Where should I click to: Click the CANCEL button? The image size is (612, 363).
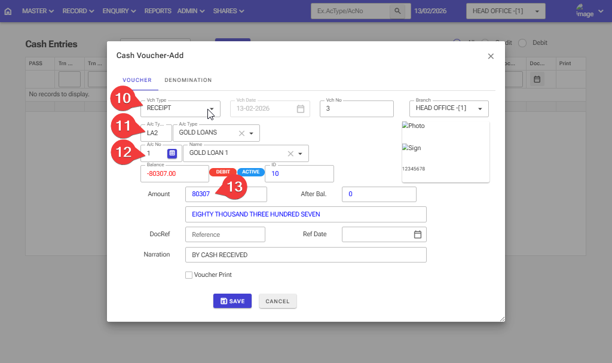tap(277, 301)
